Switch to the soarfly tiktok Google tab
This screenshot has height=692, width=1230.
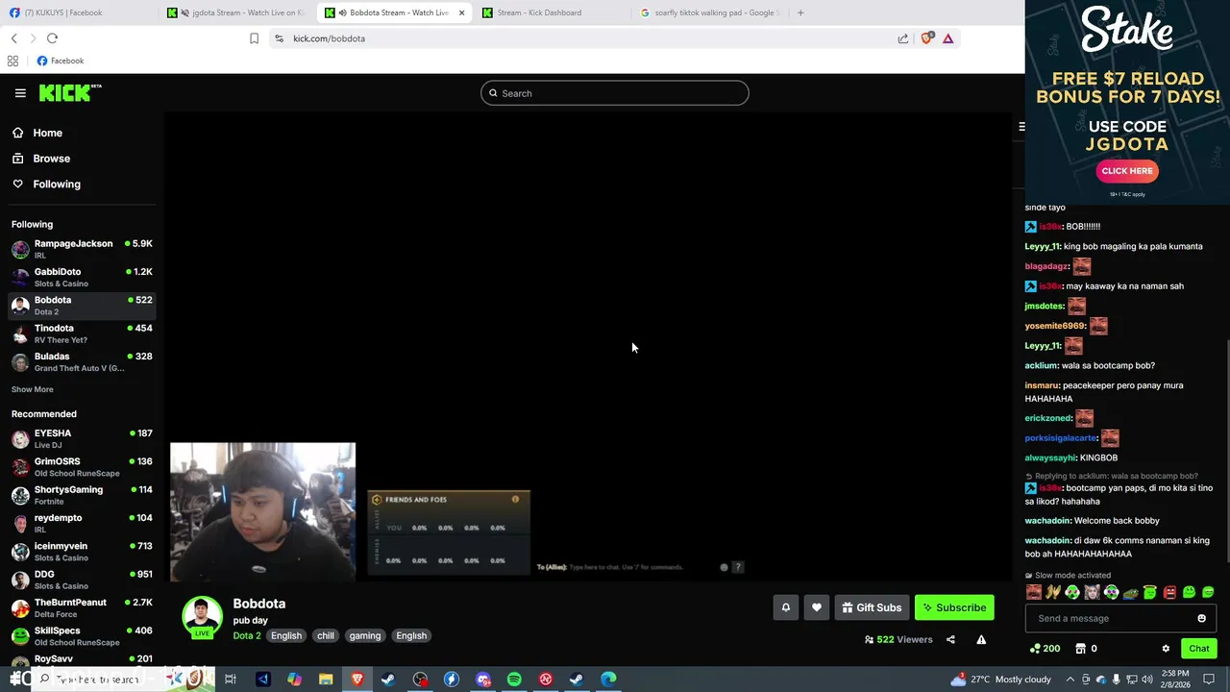(711, 12)
